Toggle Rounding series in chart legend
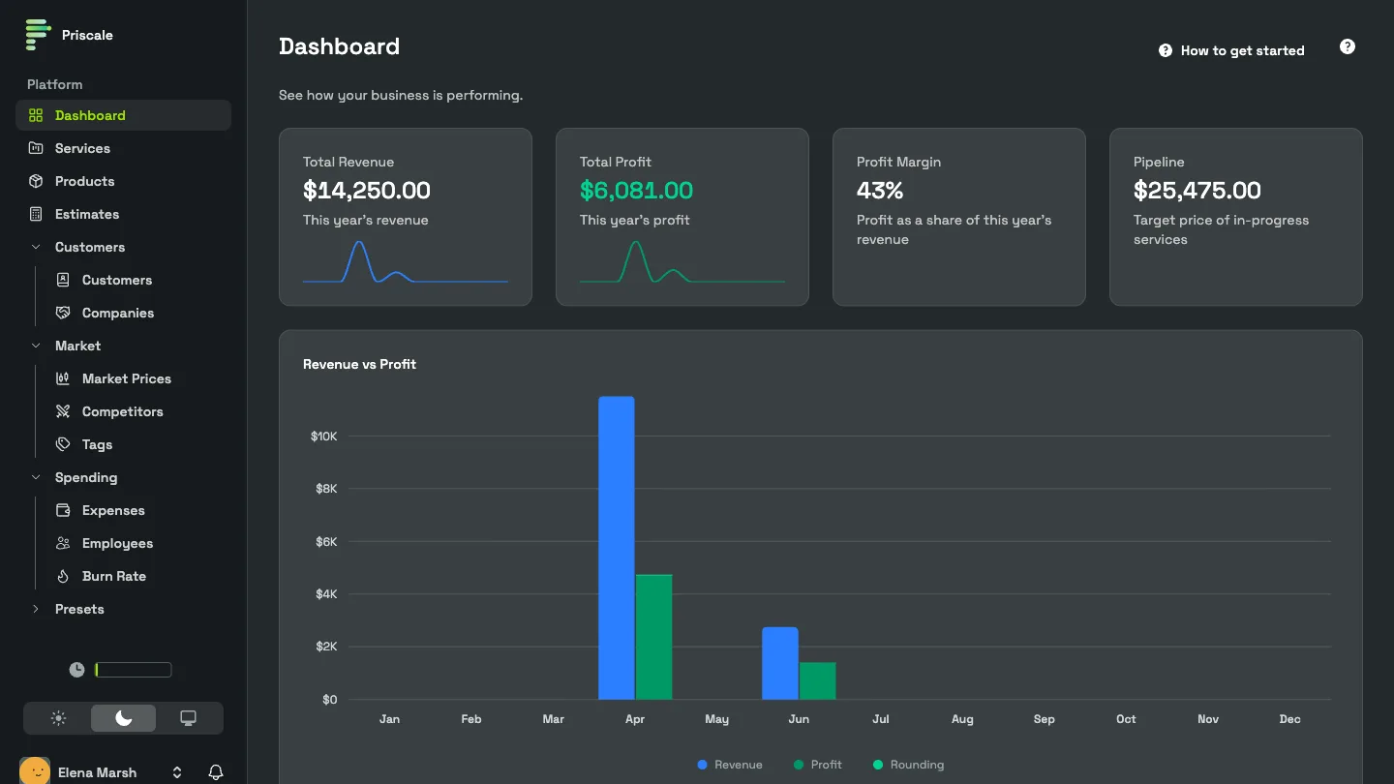 click(908, 765)
